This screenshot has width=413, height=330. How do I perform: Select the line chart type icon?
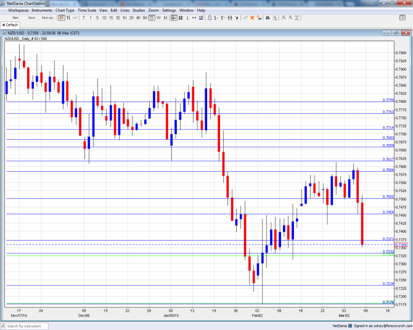[75, 18]
